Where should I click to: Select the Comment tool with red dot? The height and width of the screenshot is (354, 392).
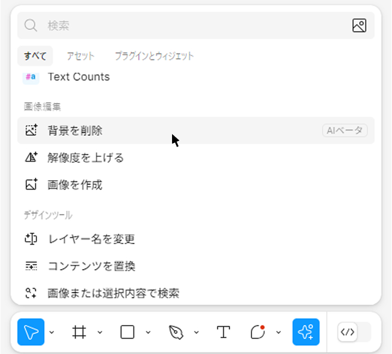pyautogui.click(x=258, y=332)
